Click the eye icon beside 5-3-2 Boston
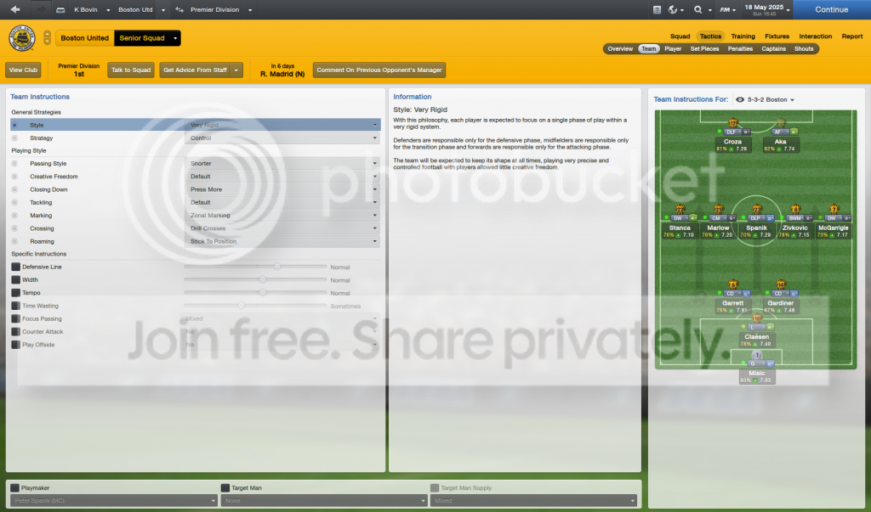 [740, 100]
